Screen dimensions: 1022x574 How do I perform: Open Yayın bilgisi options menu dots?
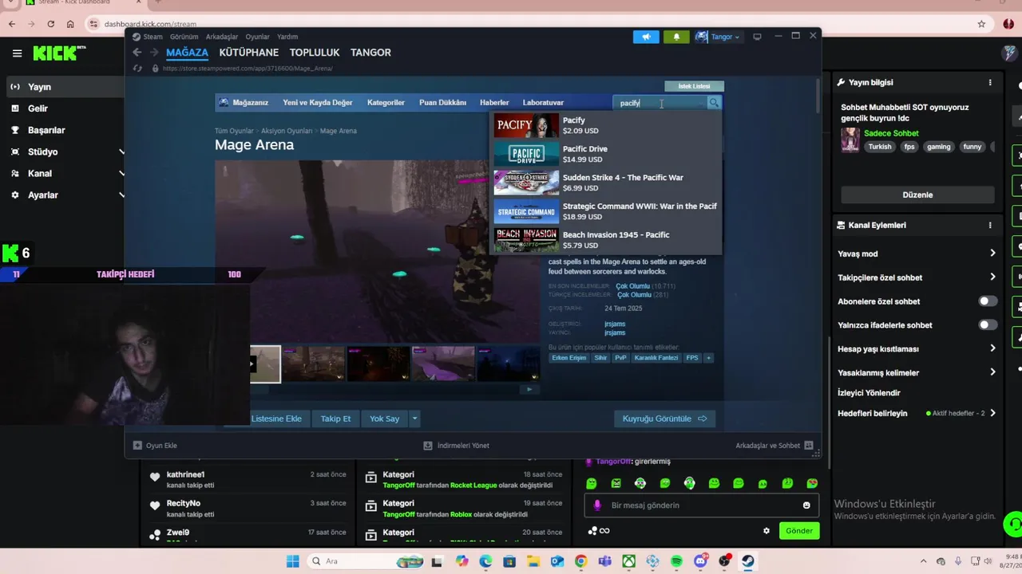(990, 82)
